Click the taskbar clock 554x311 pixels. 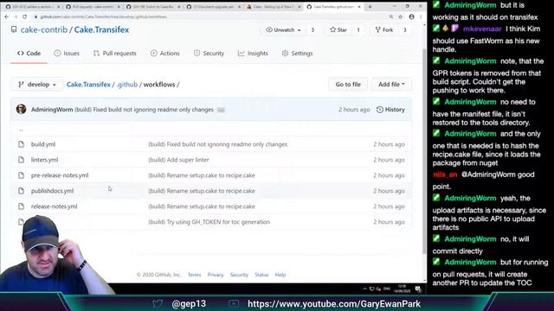402,289
